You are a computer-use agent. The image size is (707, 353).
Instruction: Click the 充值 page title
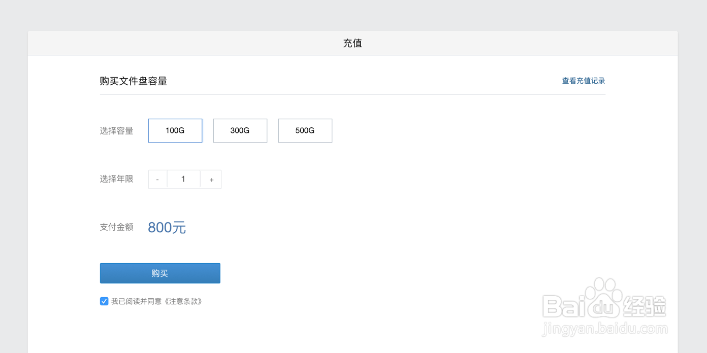coord(352,43)
